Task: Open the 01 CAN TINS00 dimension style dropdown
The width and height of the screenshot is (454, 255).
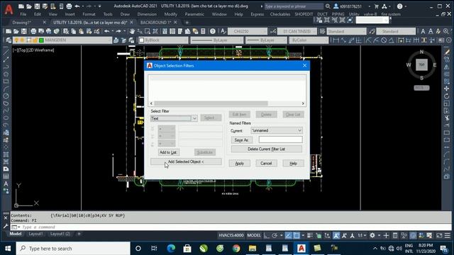Action: point(297,31)
